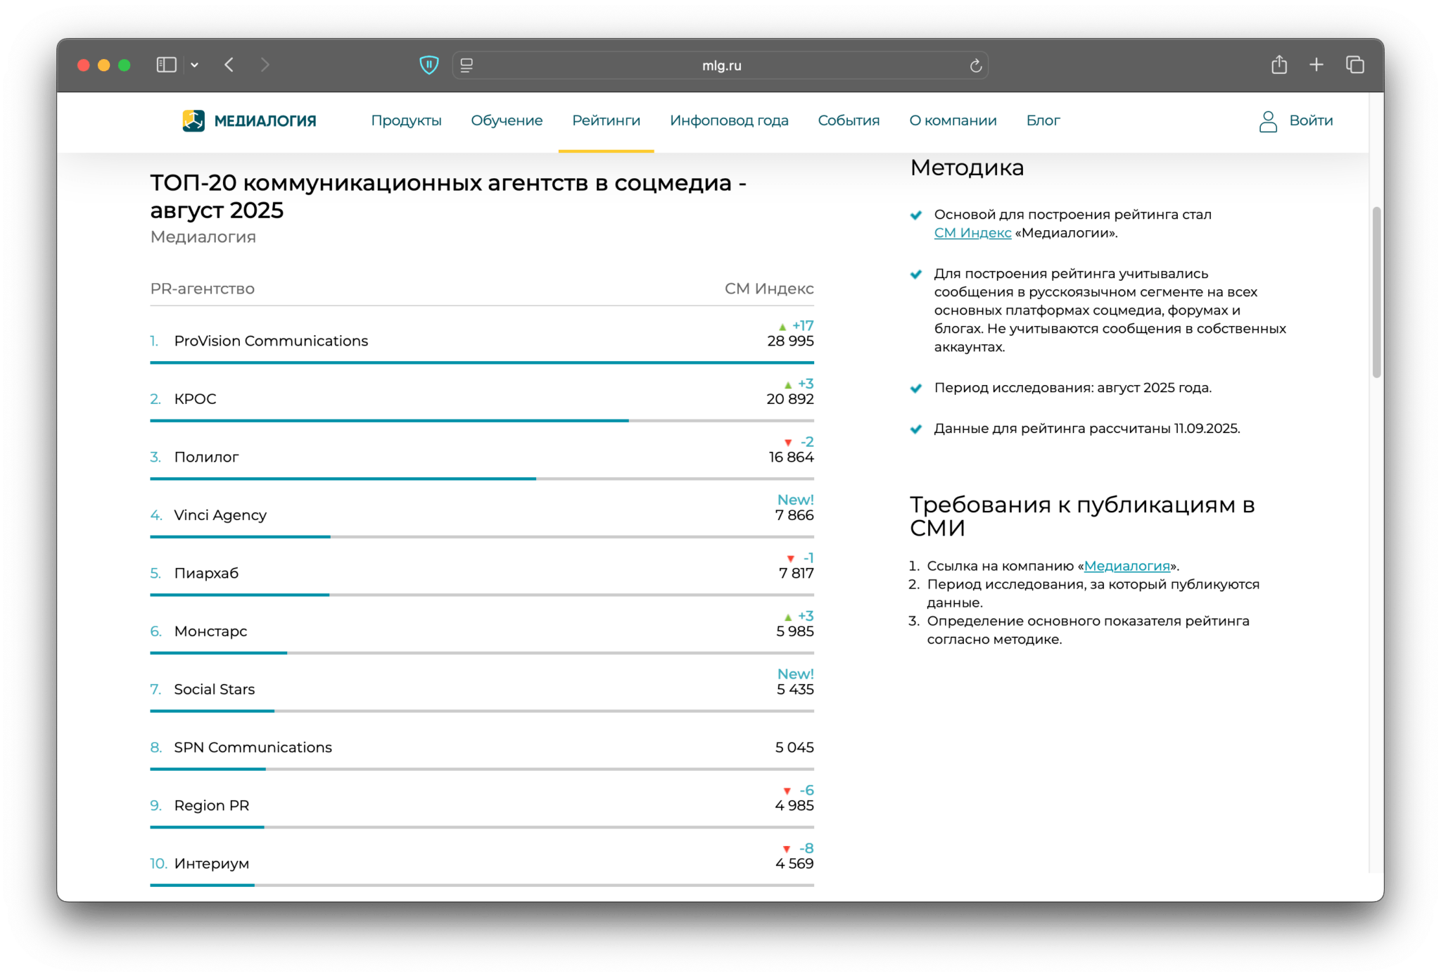Click the privacy shield icon
Viewport: 1441px width, 977px height.
point(429,65)
